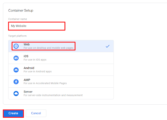Choose 'For use in Android apps' description
This screenshot has width=167, height=120.
tap(38, 72)
